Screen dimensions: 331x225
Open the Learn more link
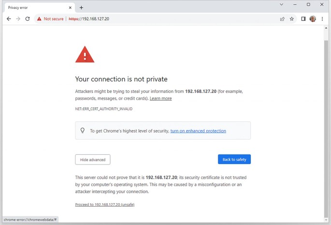coord(160,98)
